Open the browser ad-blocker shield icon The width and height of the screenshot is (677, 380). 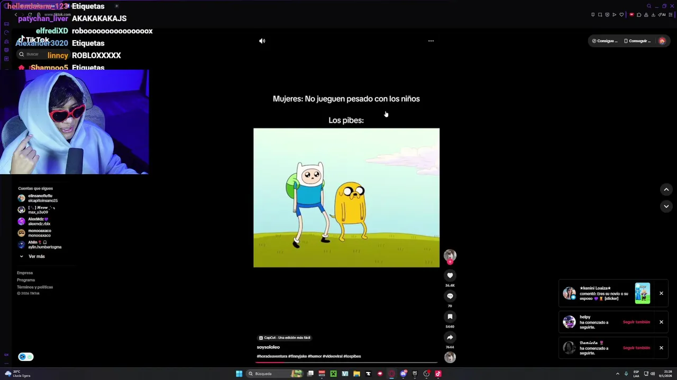(x=607, y=14)
